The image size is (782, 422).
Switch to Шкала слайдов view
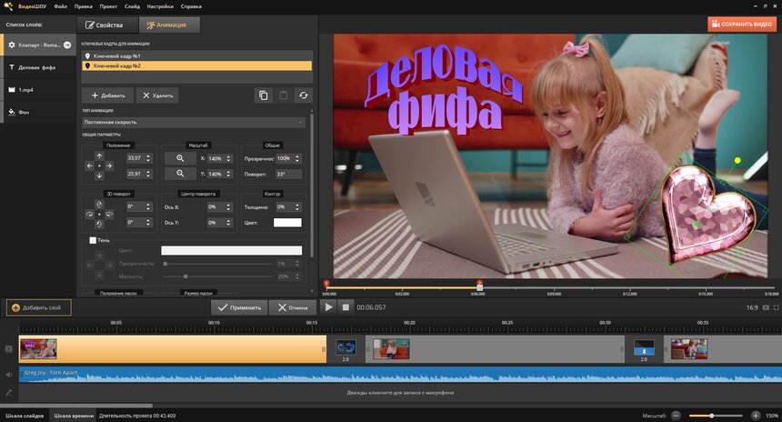(25, 416)
